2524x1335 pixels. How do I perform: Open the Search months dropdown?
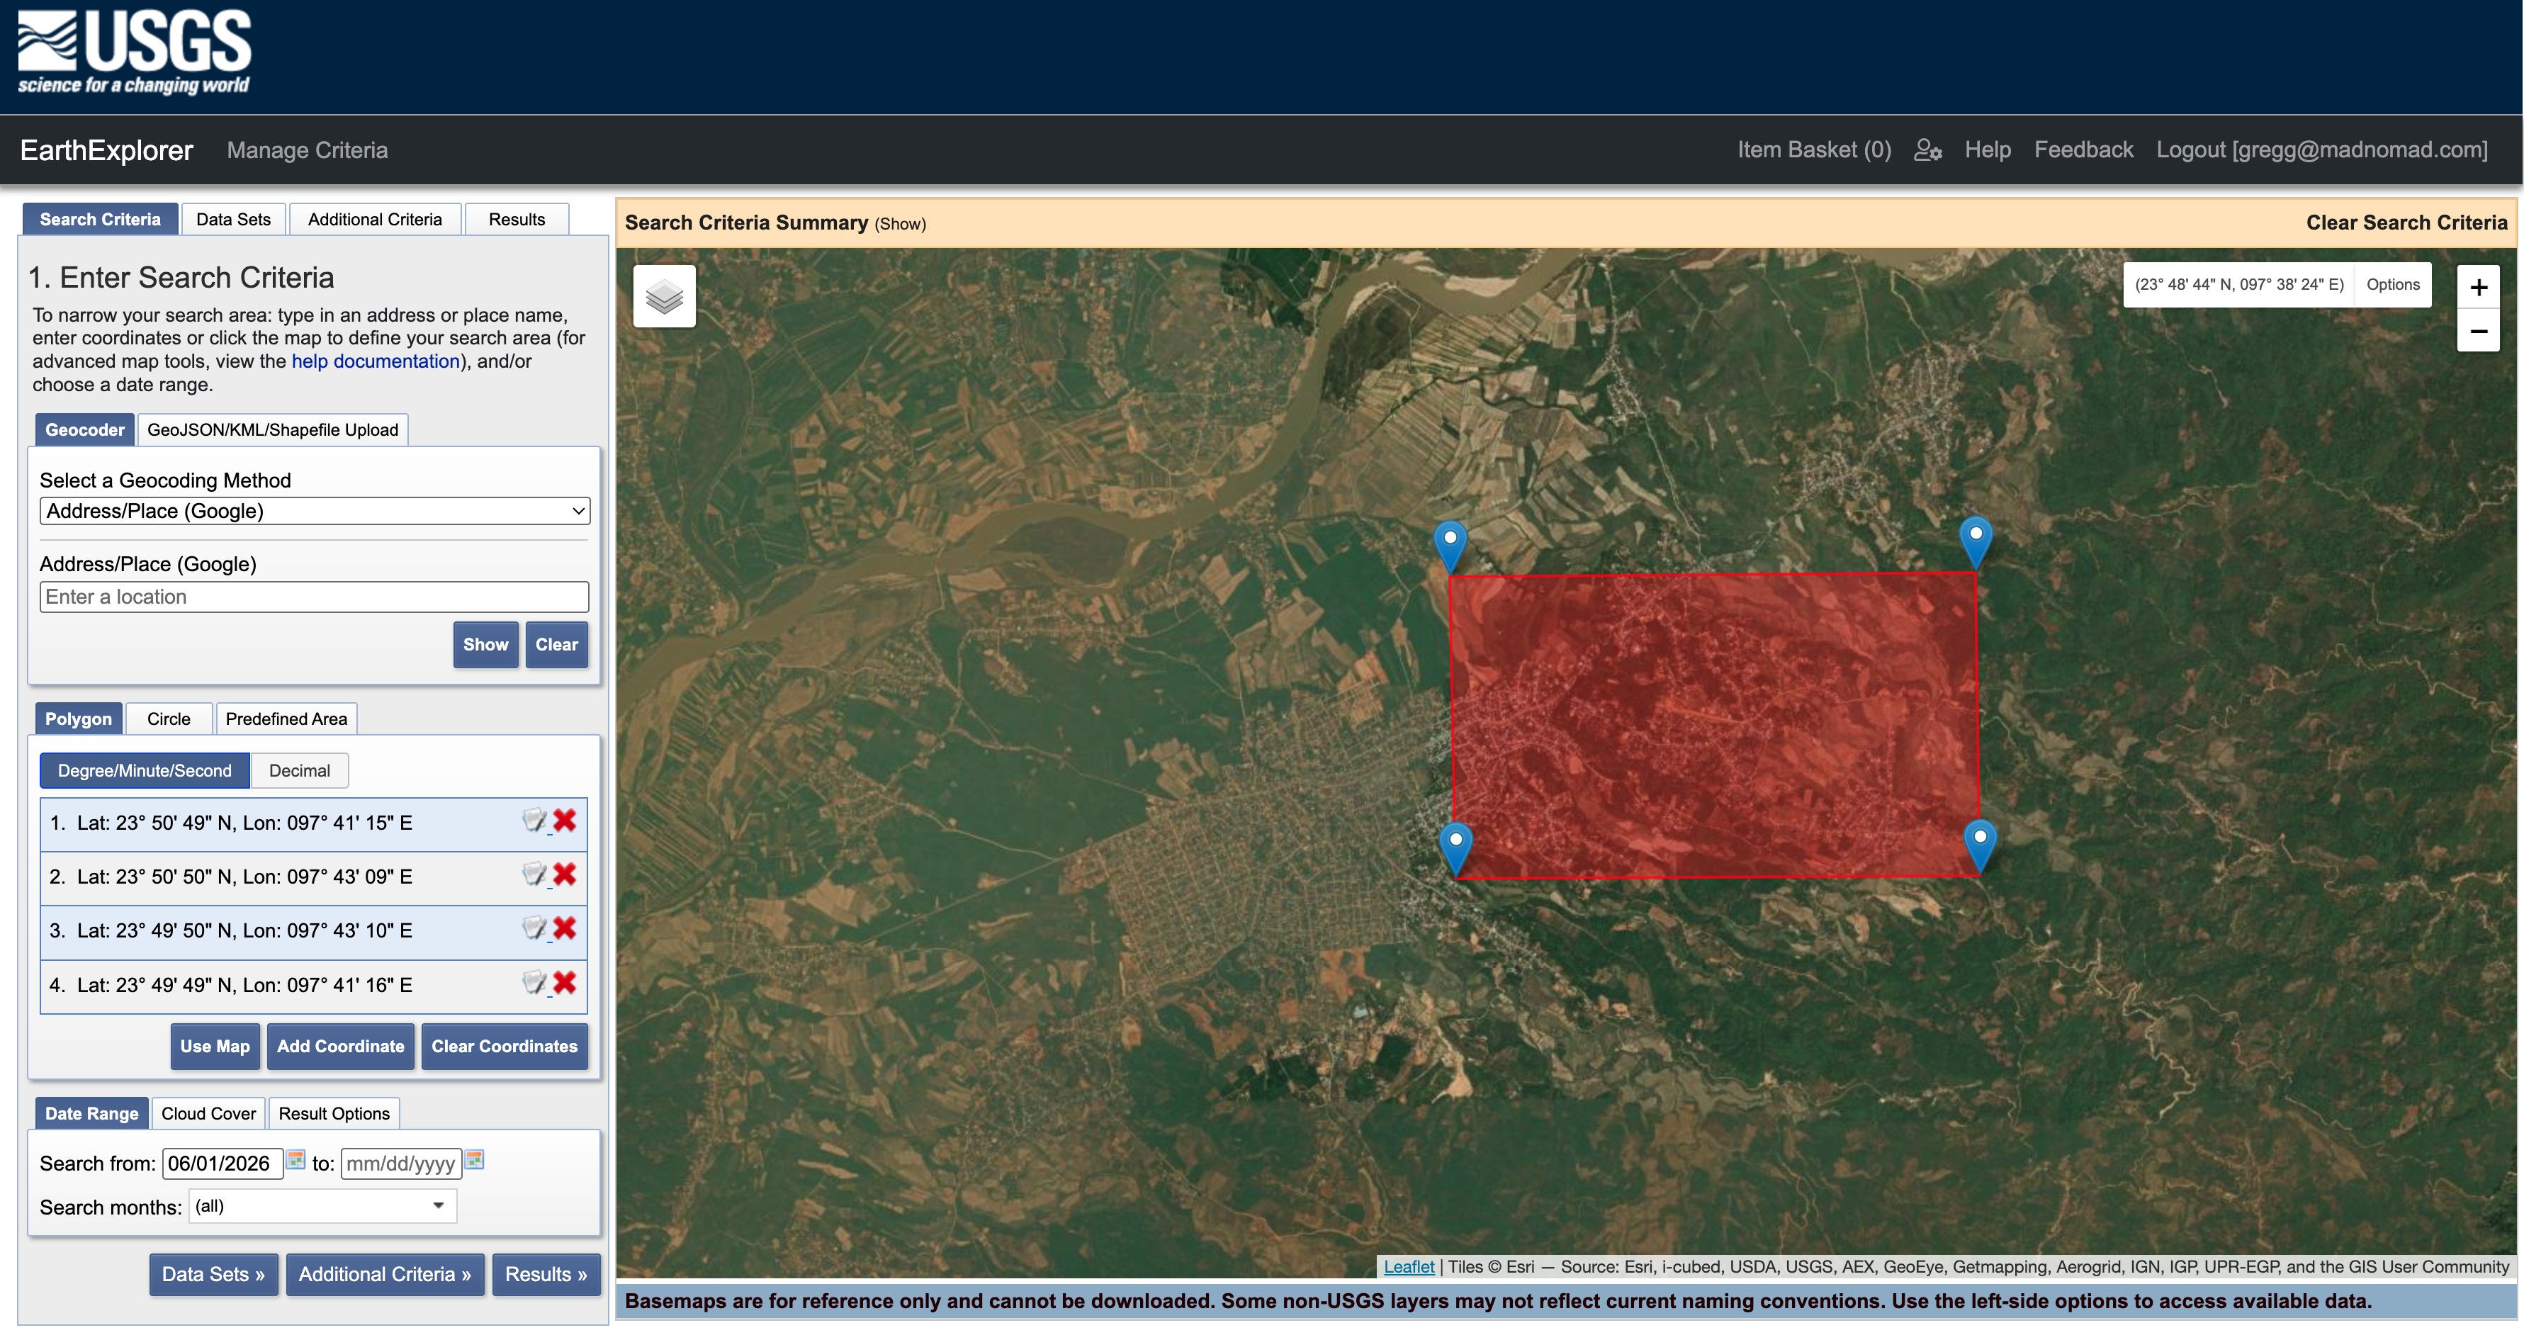click(322, 1207)
